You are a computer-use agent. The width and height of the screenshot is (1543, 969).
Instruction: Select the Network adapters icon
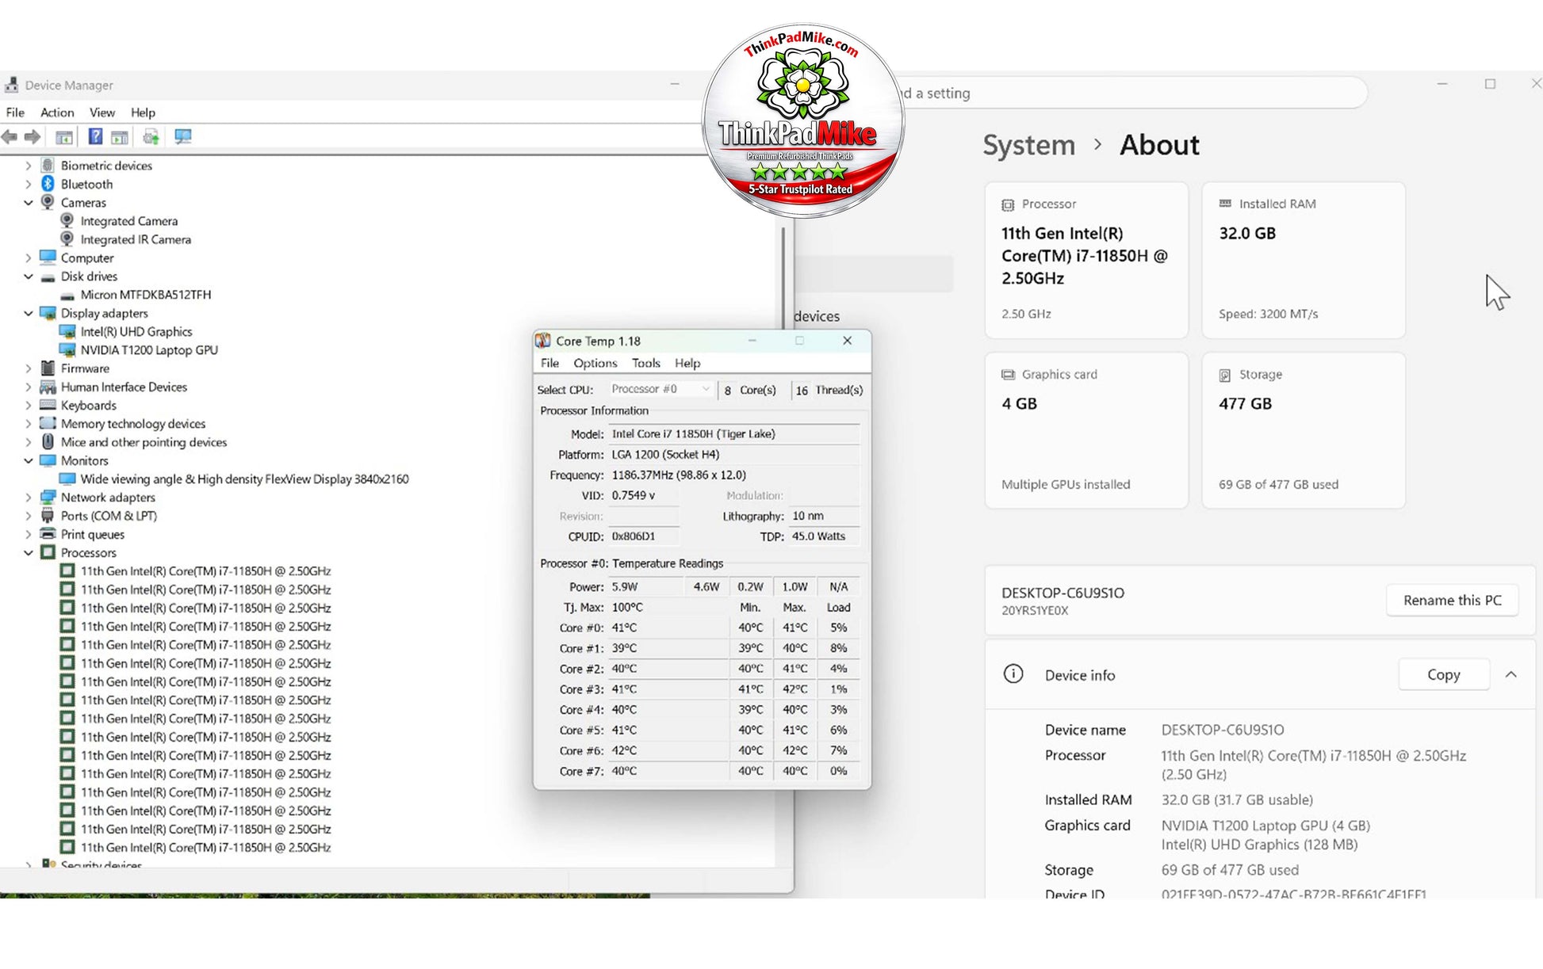coord(48,498)
